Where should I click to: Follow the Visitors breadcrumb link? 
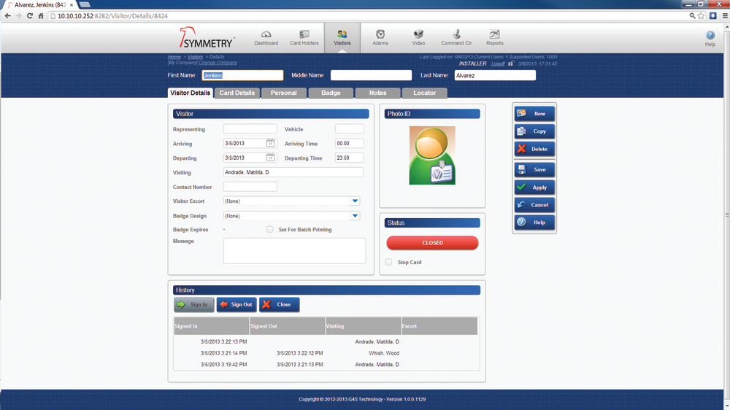[x=195, y=57]
